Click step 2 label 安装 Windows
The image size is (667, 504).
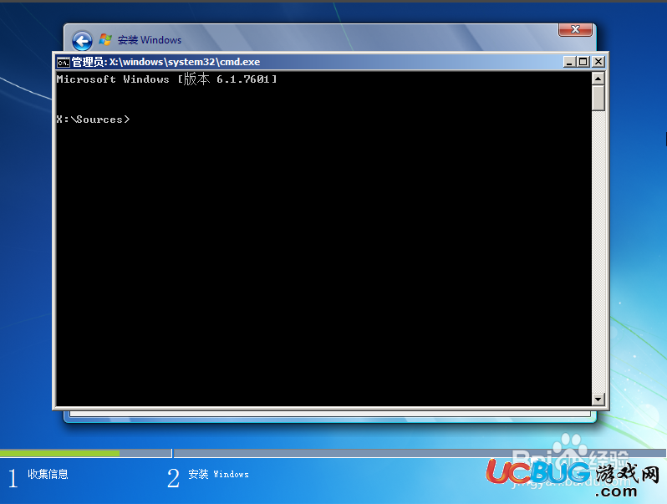point(219,474)
